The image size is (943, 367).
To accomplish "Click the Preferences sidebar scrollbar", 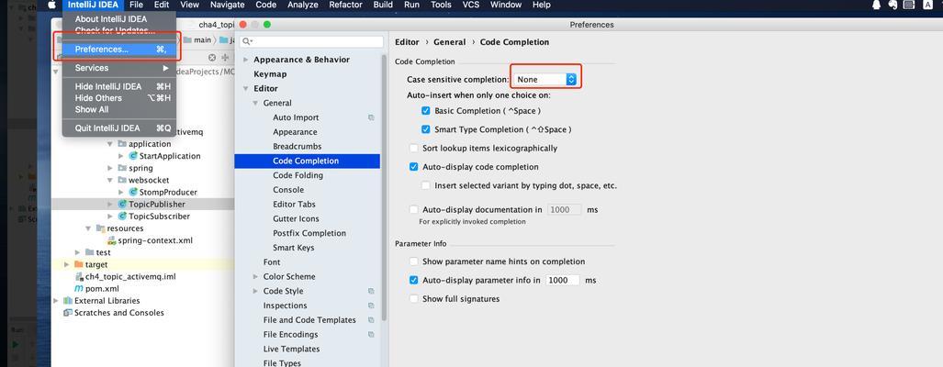I will 384,186.
